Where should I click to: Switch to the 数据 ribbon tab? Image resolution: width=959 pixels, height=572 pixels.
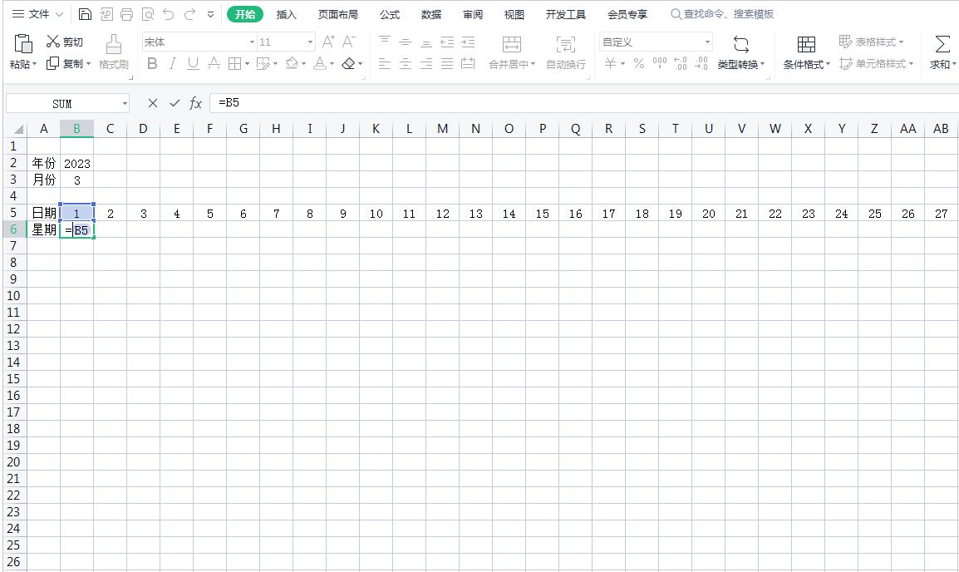pos(430,13)
